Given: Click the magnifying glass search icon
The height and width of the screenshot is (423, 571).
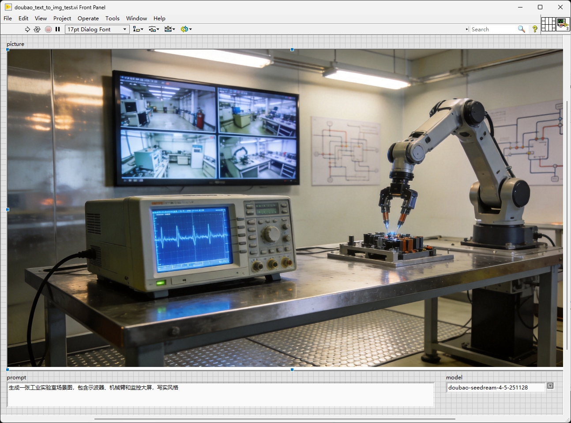Looking at the screenshot, I should (x=521, y=29).
